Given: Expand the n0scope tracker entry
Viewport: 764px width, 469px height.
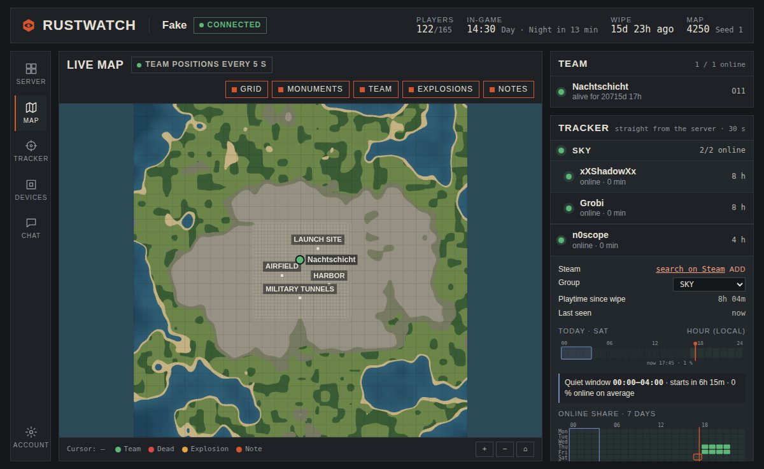Looking at the screenshot, I should click(651, 240).
